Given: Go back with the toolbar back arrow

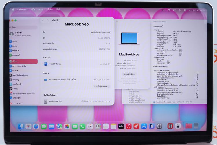Looking at the screenshot, I should (43, 20).
